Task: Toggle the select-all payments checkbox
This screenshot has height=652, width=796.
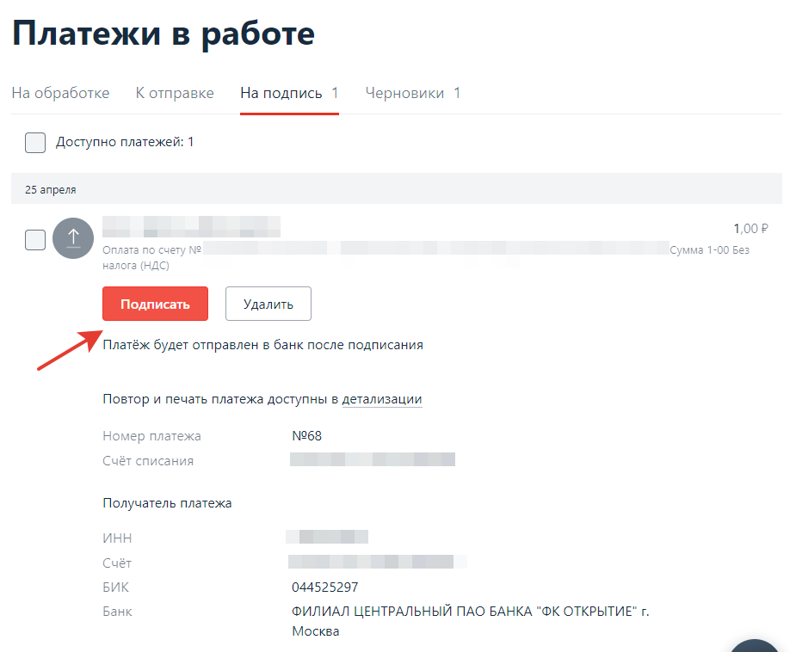Action: click(x=35, y=142)
